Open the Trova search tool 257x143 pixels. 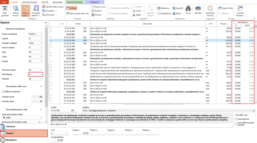[188, 10]
